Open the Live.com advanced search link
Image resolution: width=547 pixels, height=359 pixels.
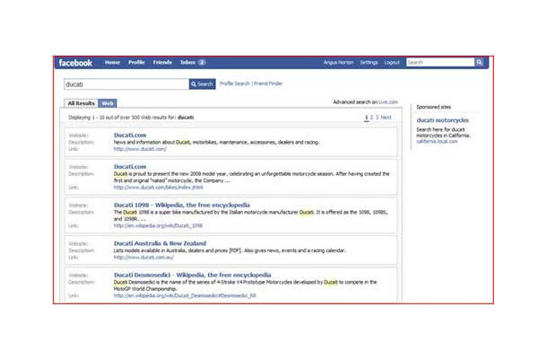pos(388,102)
